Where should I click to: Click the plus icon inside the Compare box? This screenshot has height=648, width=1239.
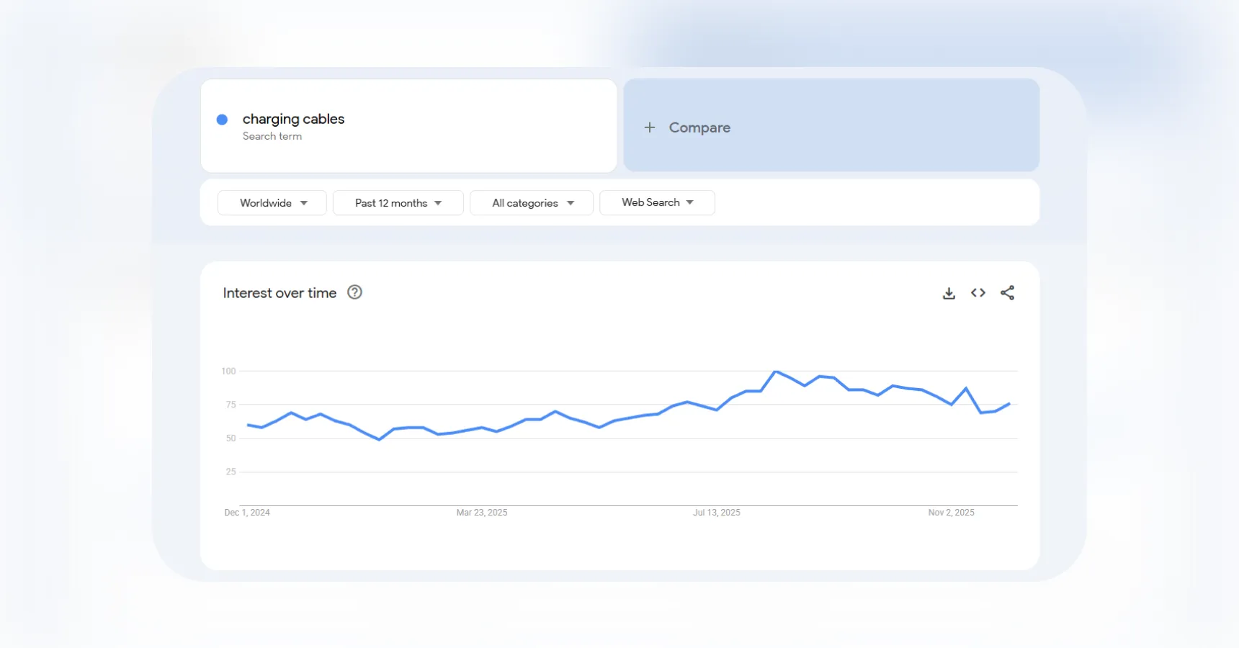[x=649, y=127]
